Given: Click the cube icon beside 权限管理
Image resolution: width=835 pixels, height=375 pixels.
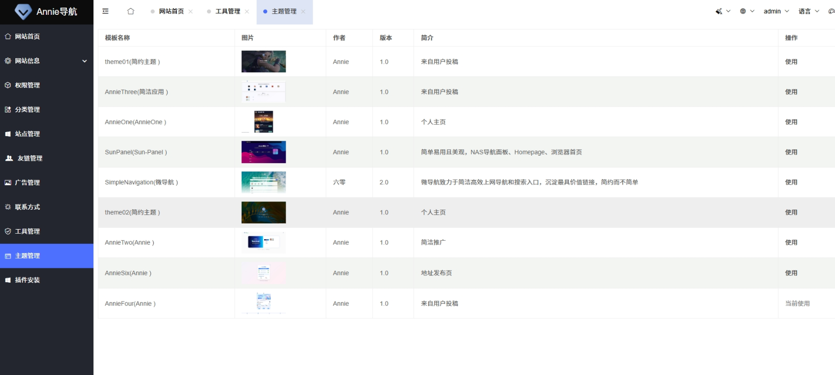Looking at the screenshot, I should pyautogui.click(x=8, y=85).
